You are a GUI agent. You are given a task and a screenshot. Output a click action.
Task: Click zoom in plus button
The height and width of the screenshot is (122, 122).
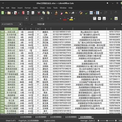point(116,120)
